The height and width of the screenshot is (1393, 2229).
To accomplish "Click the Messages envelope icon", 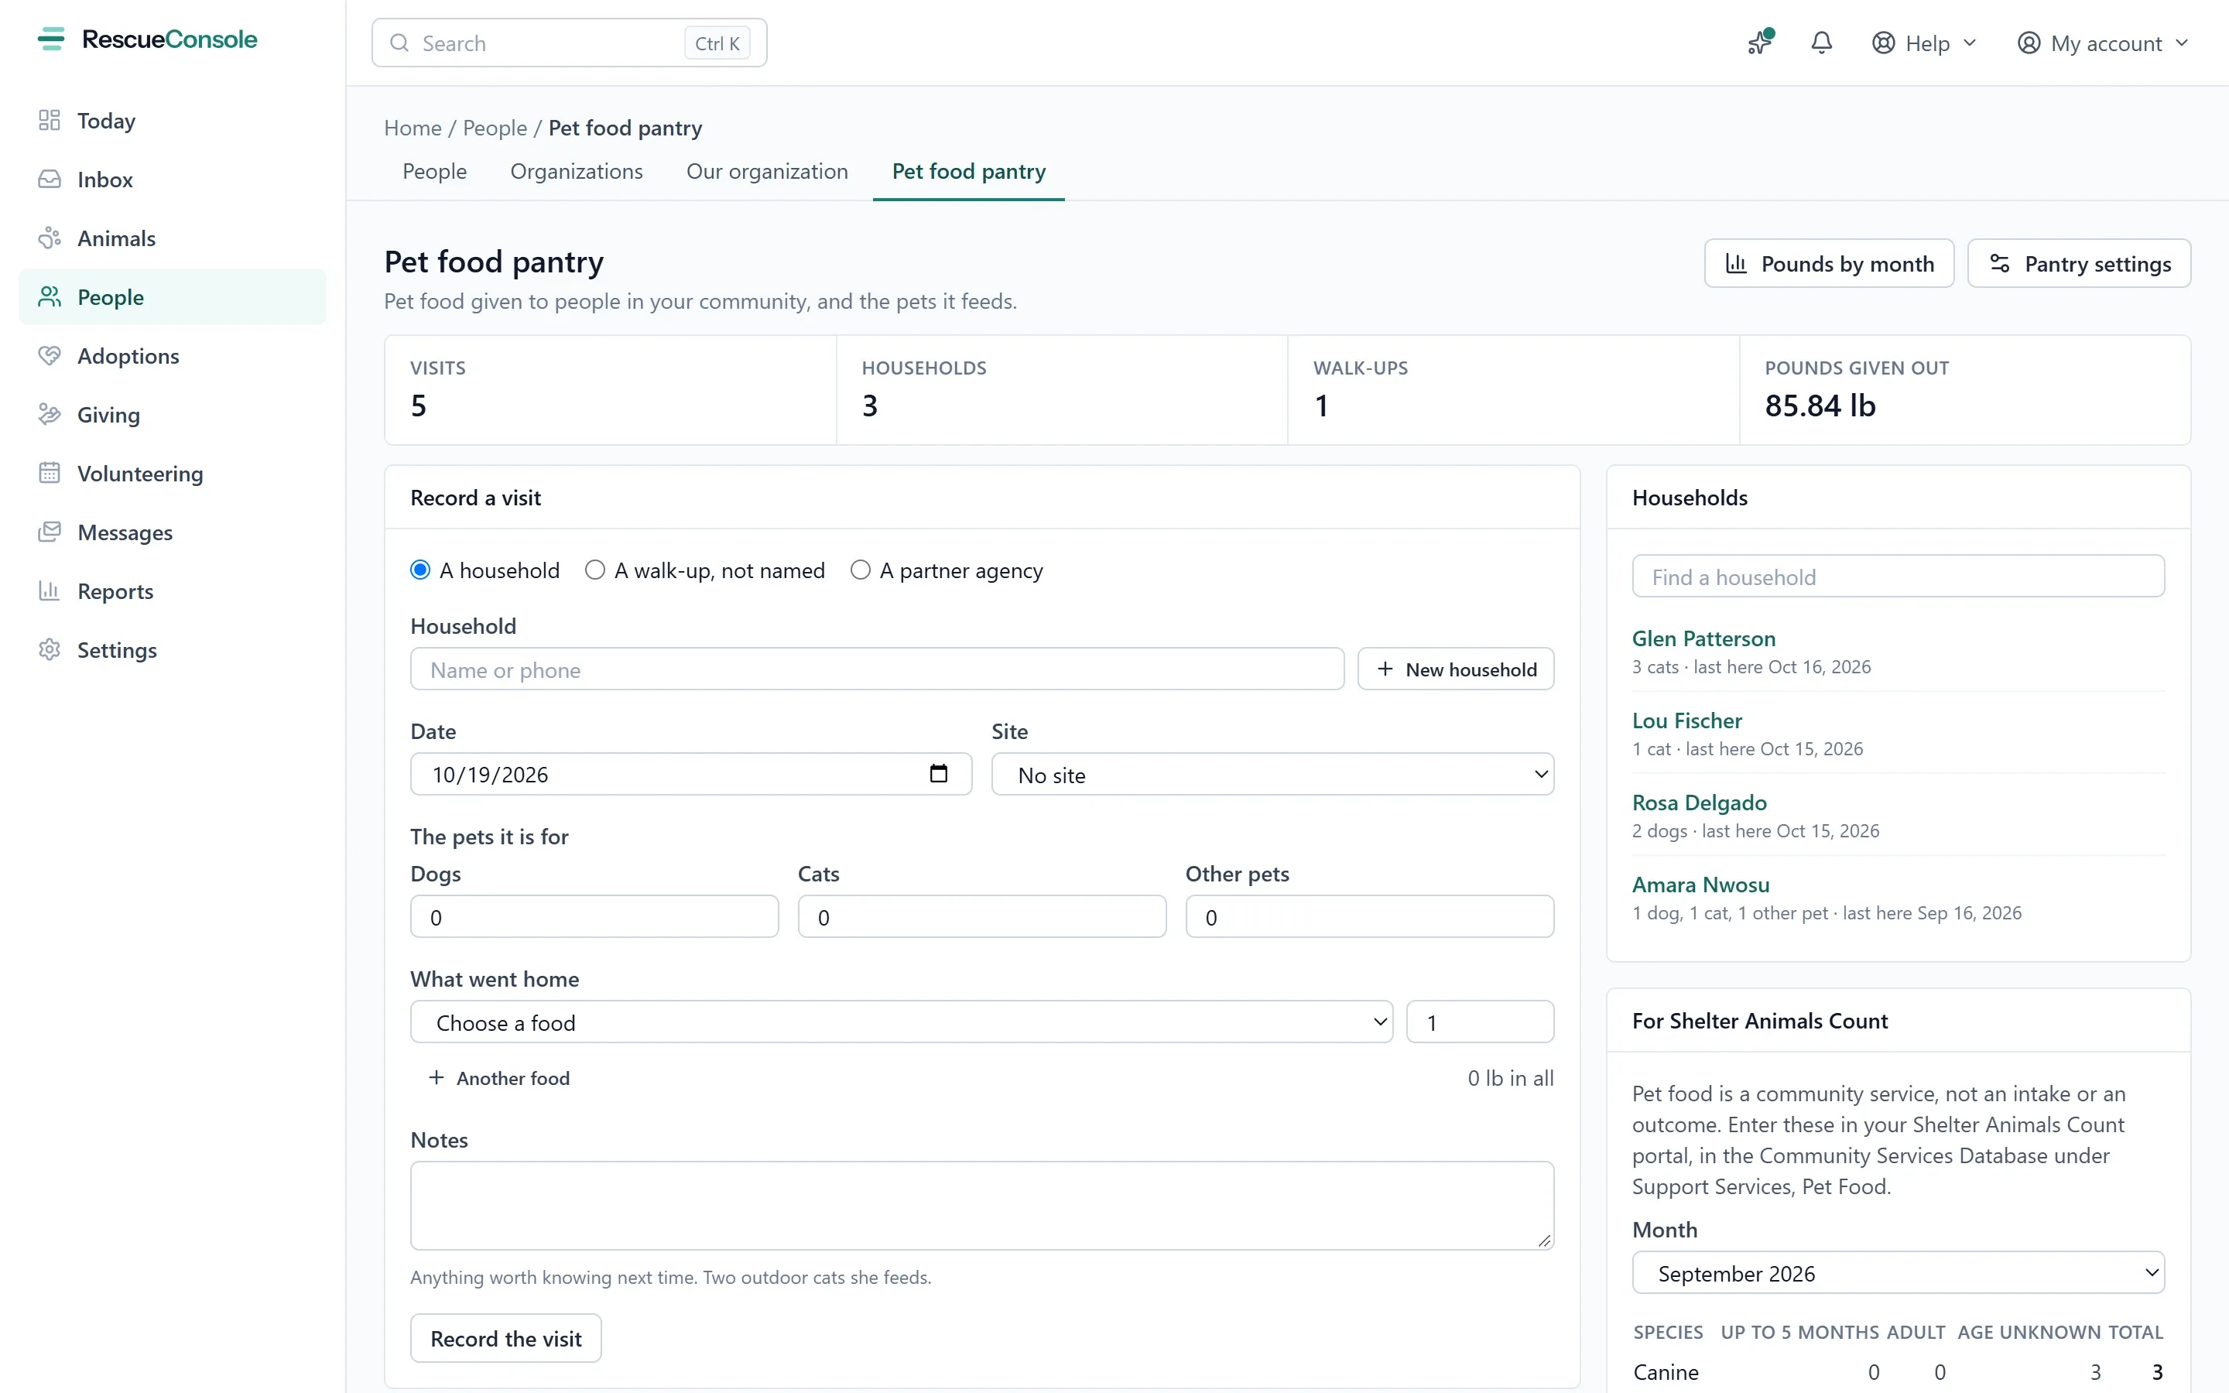I will [x=50, y=532].
